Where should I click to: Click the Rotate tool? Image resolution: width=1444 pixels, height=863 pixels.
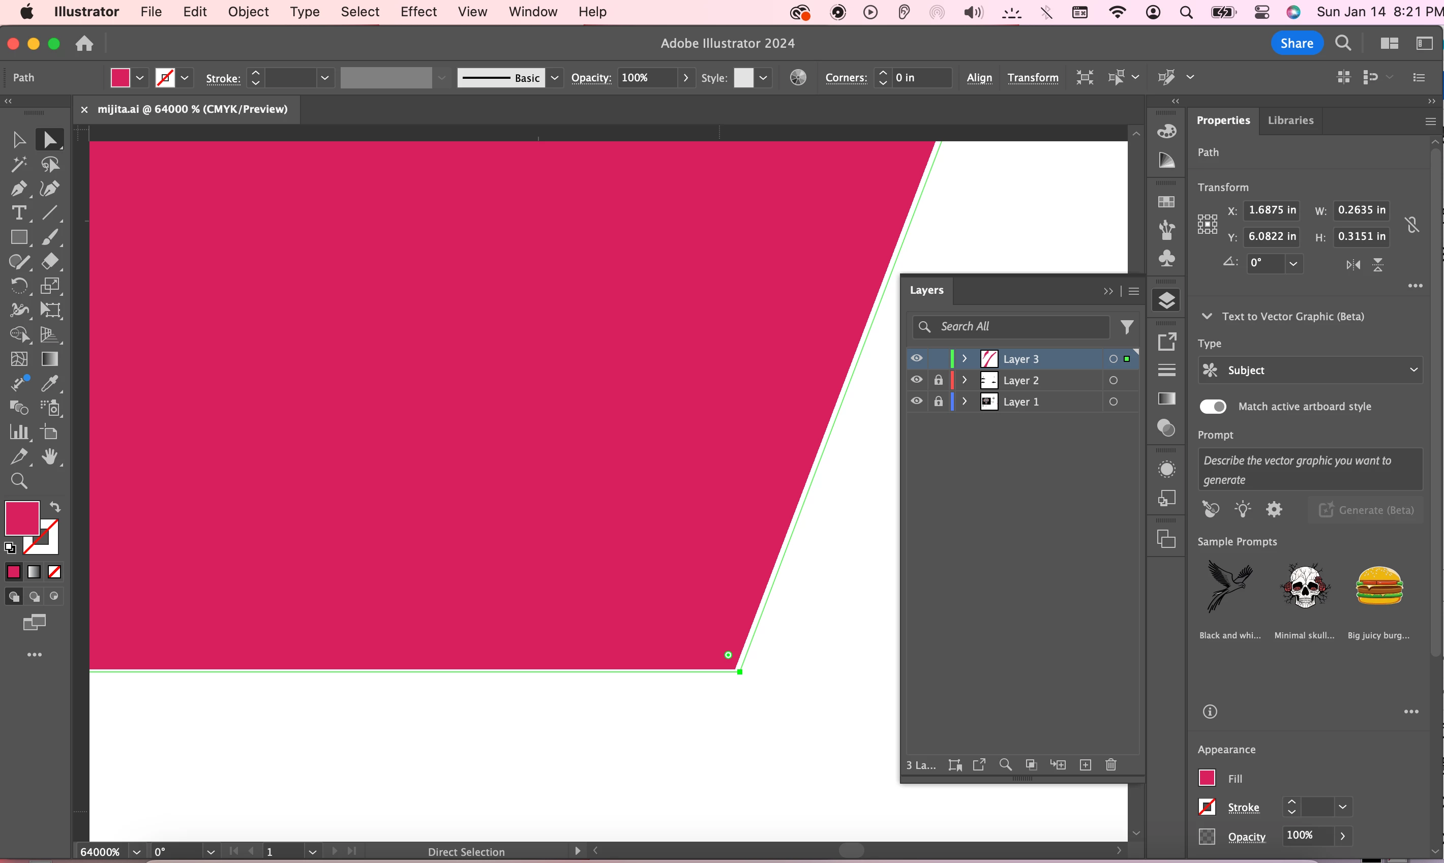(x=18, y=286)
